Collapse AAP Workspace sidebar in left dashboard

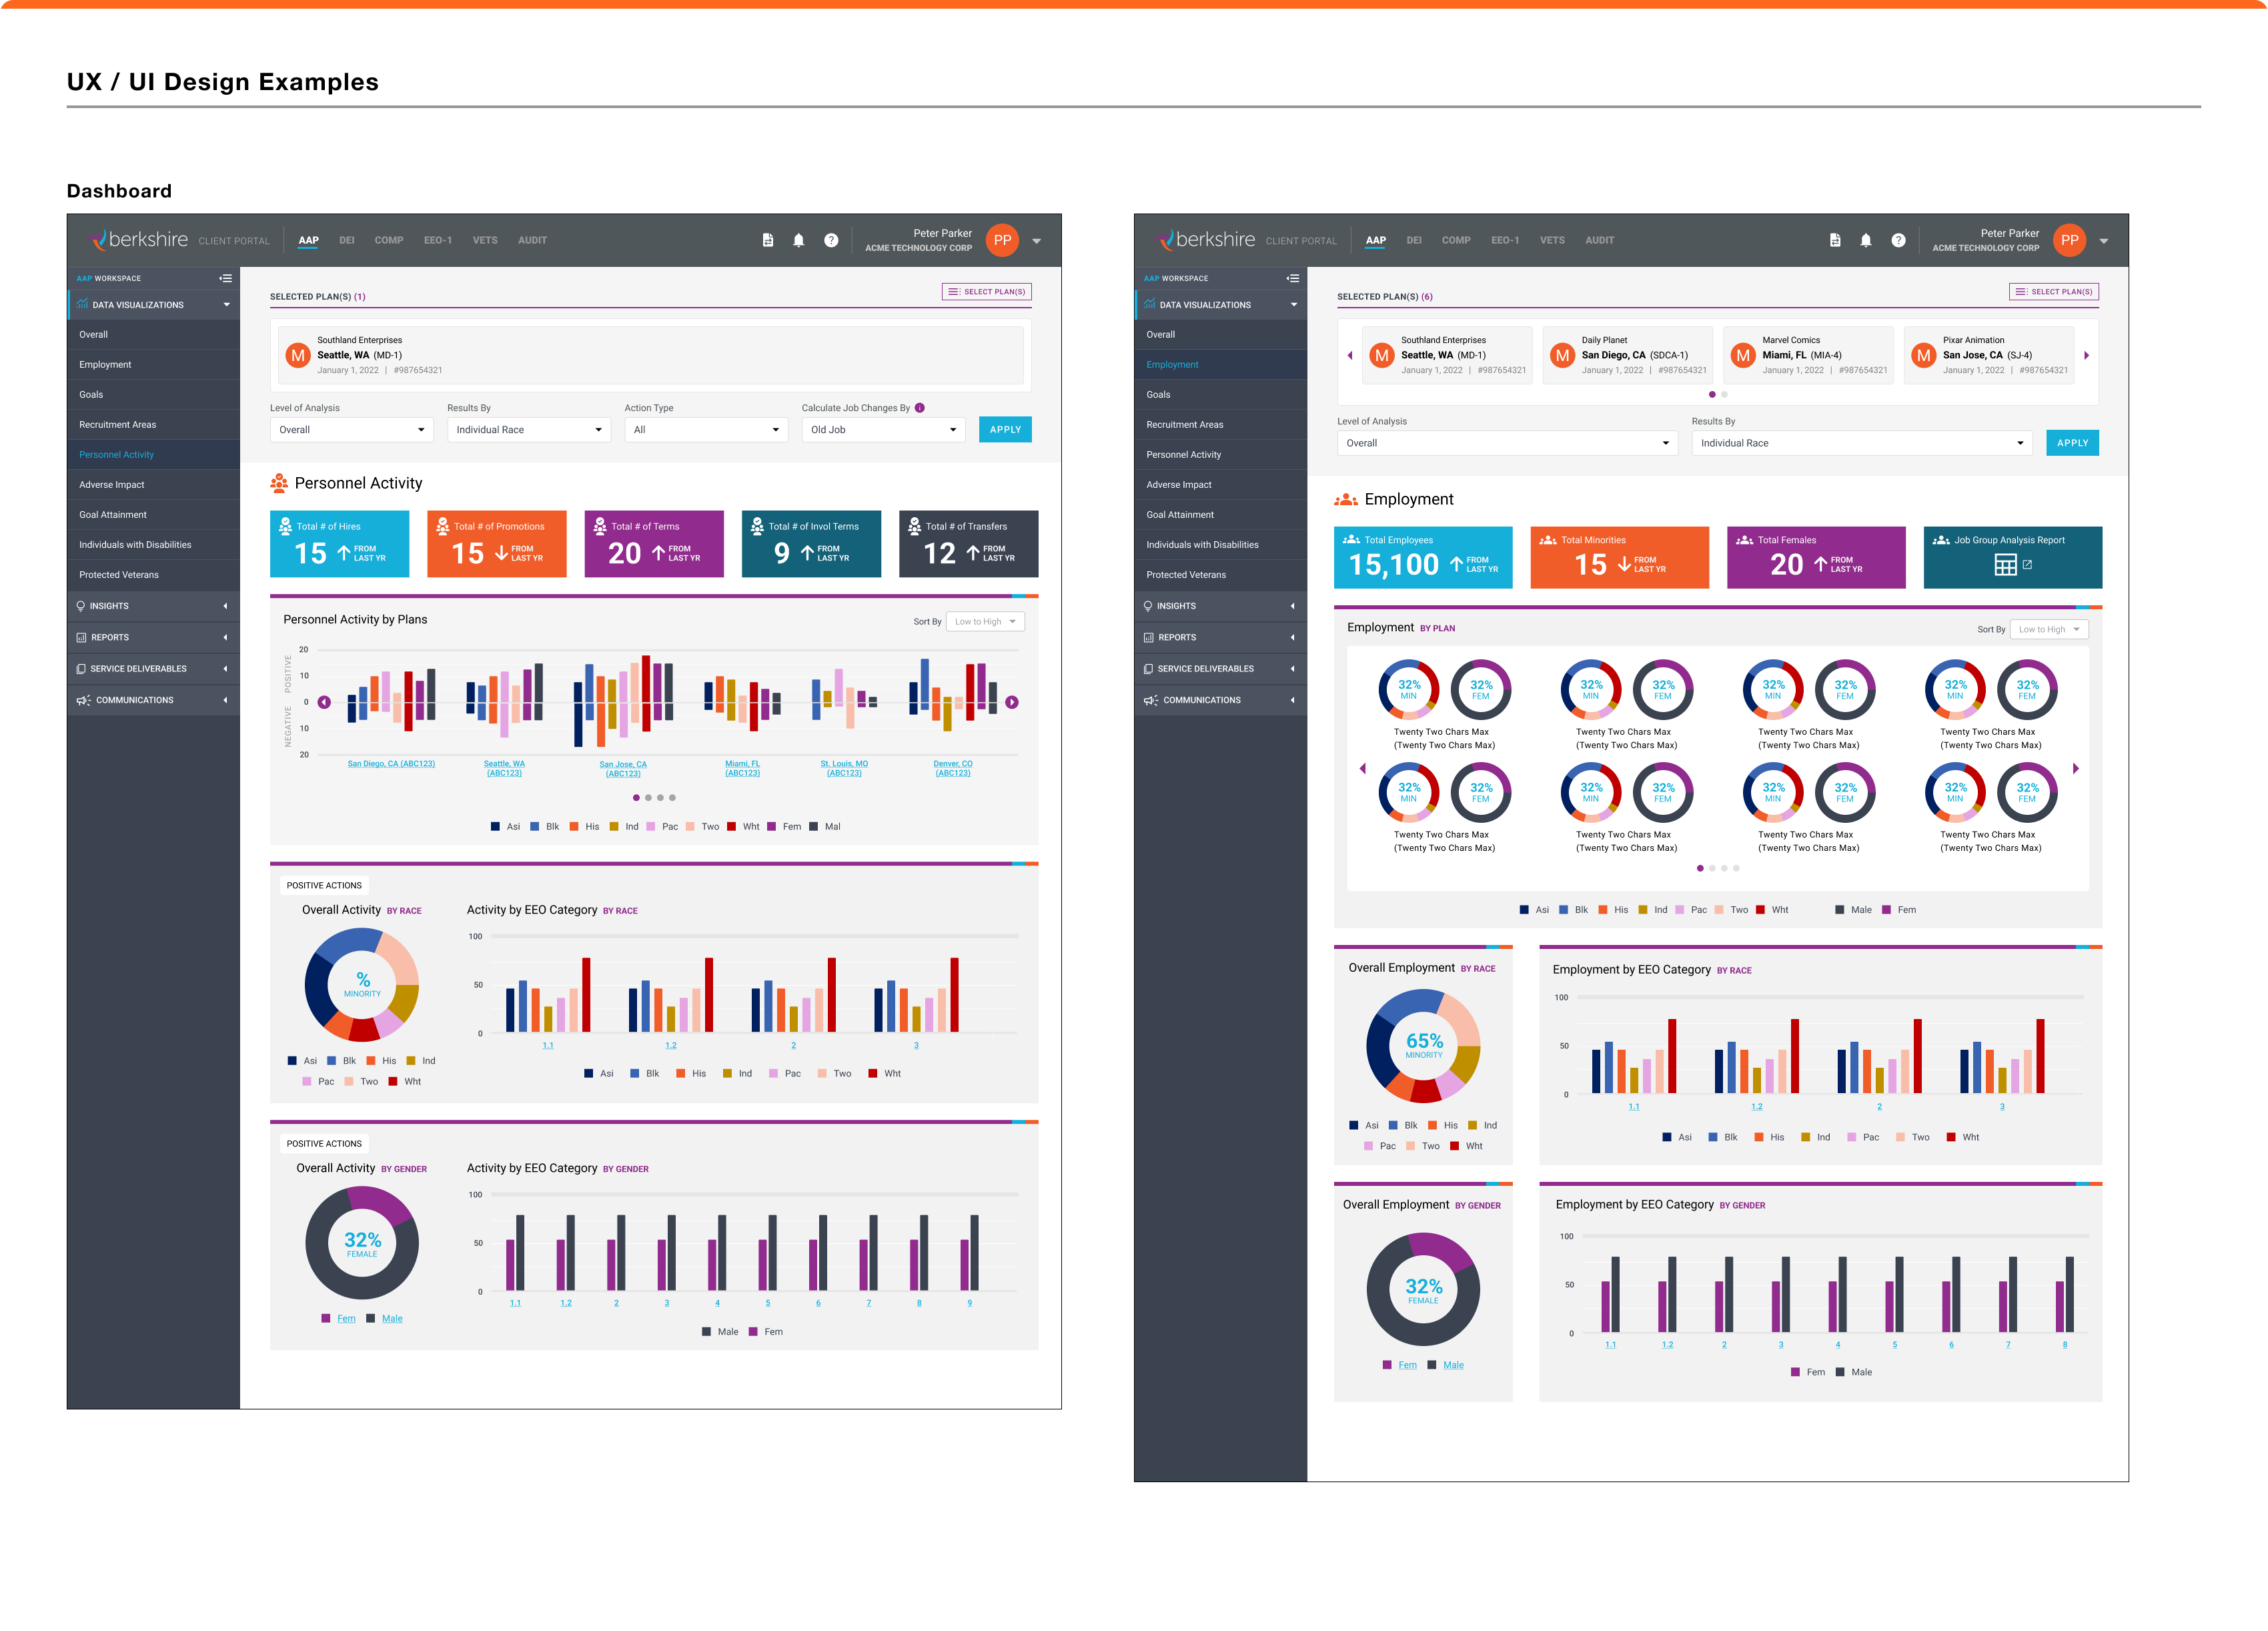[226, 278]
